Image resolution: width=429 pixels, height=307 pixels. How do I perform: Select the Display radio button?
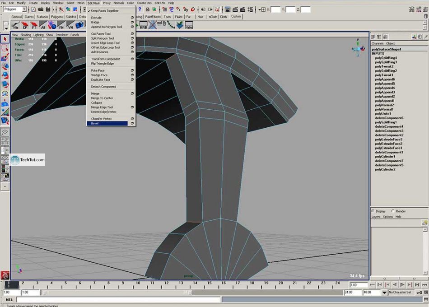(x=373, y=211)
